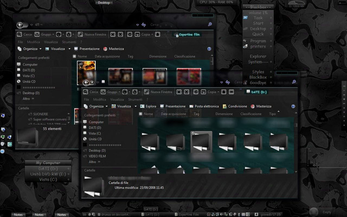Sort by the Tipo column in the DATI window

(x=272, y=114)
